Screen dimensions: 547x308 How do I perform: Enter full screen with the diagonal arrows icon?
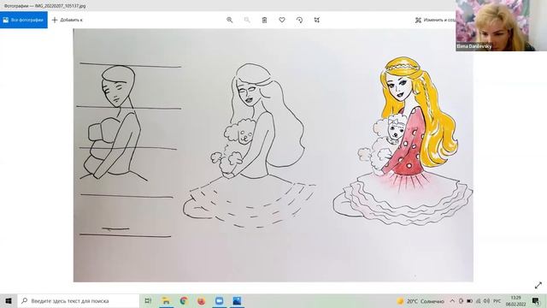point(538,285)
